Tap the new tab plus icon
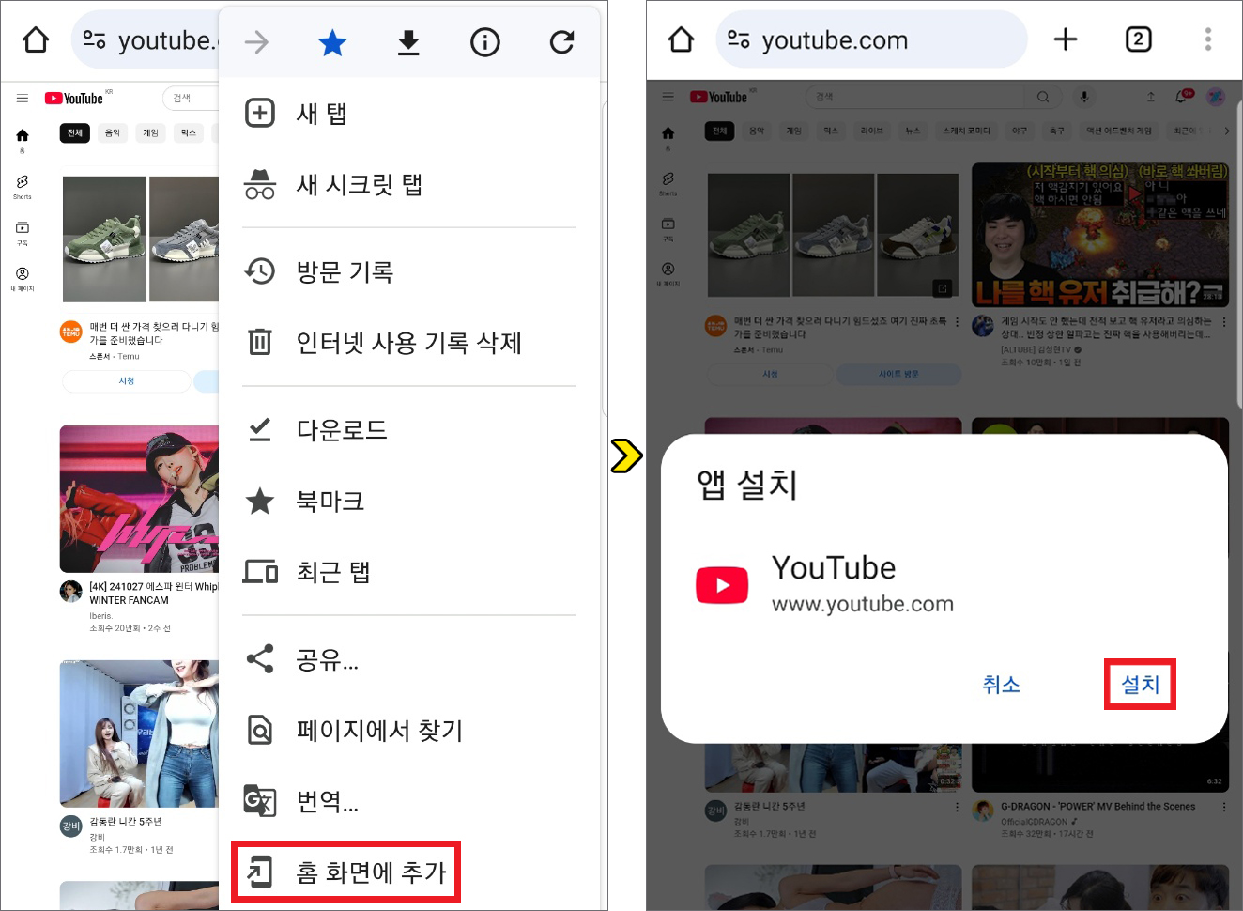This screenshot has height=911, width=1243. 1066,39
